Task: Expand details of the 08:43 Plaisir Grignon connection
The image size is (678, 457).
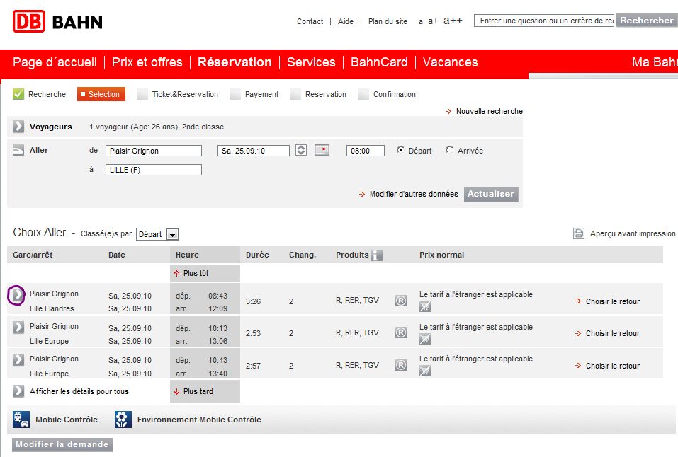Action: pyautogui.click(x=18, y=295)
